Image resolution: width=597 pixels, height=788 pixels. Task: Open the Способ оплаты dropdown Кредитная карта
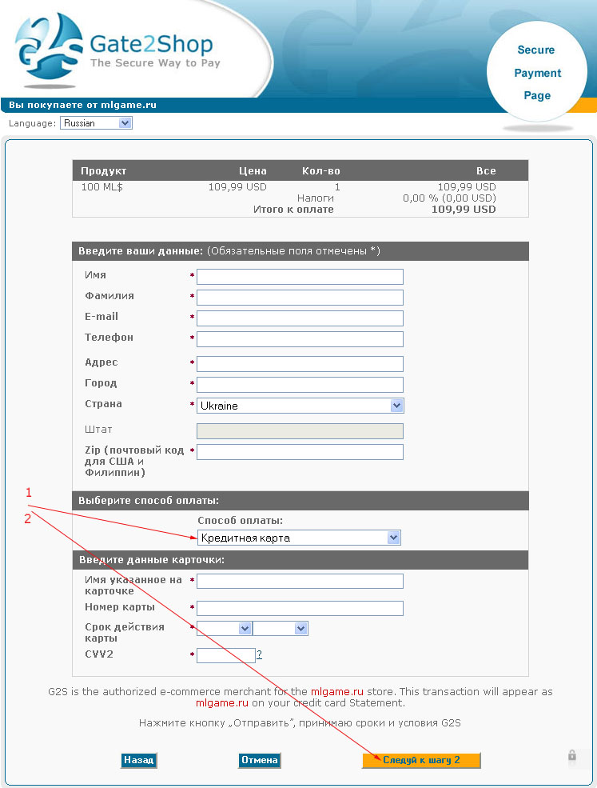click(299, 538)
